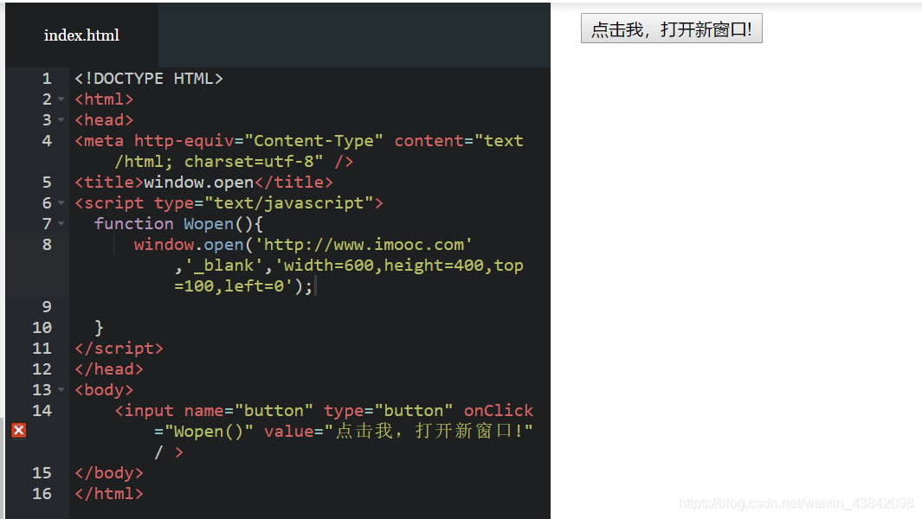Click the name="button" attribute on line 14
The image size is (922, 519).
(248, 411)
